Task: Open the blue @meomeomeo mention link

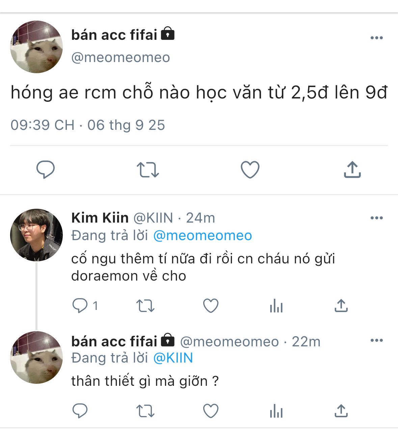Action: (203, 235)
